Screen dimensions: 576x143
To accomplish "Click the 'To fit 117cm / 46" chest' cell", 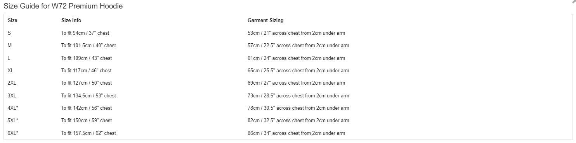I will tap(86, 70).
